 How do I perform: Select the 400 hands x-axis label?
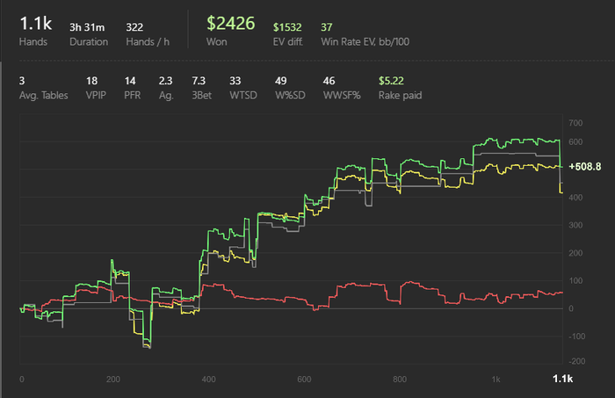click(x=208, y=380)
